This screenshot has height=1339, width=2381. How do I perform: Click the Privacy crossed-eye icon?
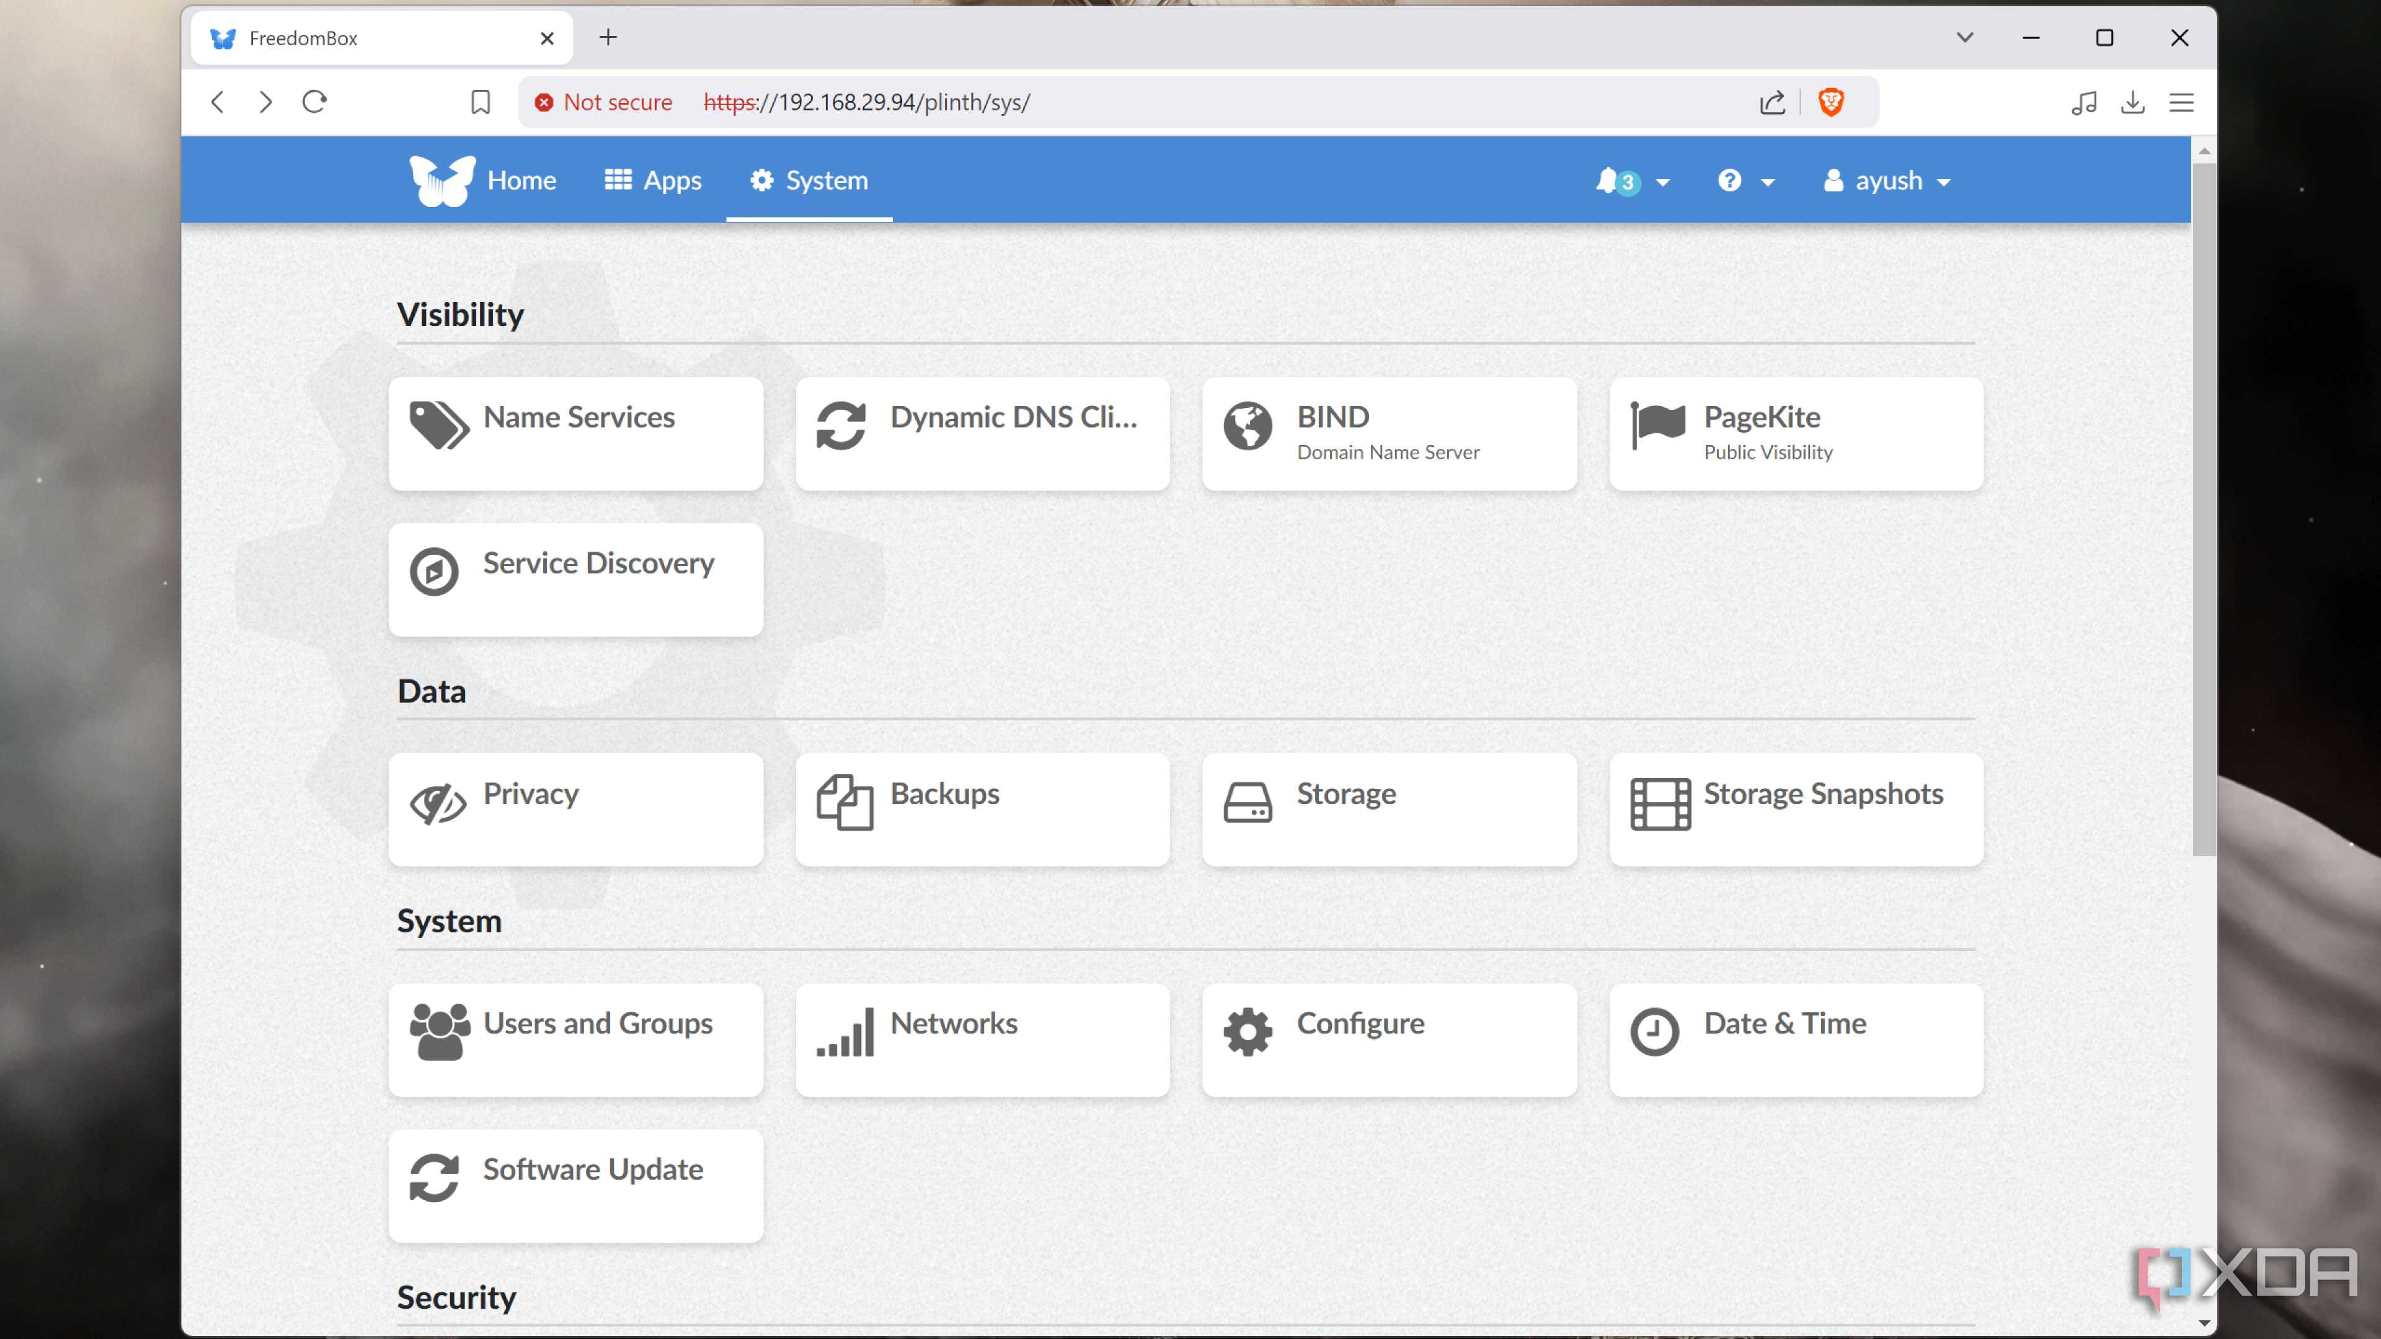(438, 803)
